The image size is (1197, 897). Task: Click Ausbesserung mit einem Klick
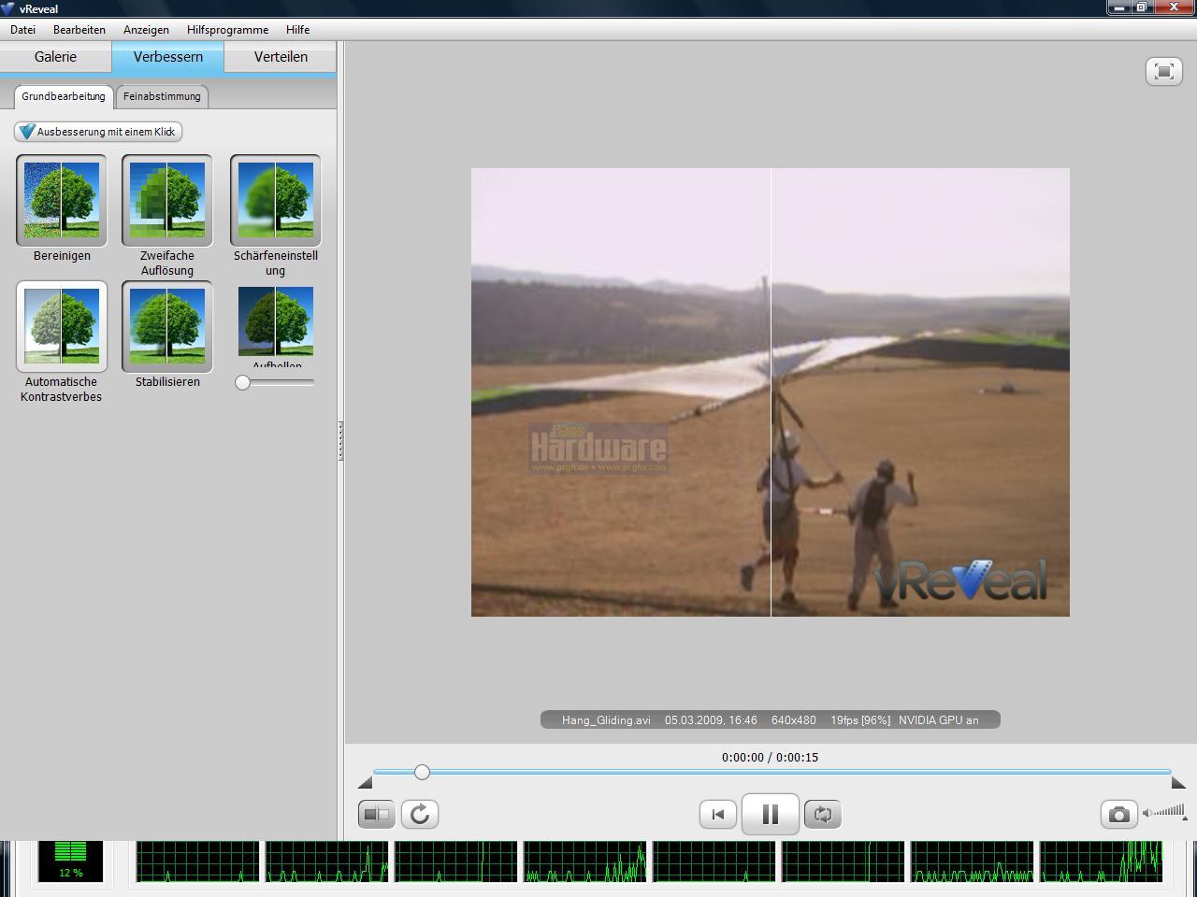(x=98, y=132)
